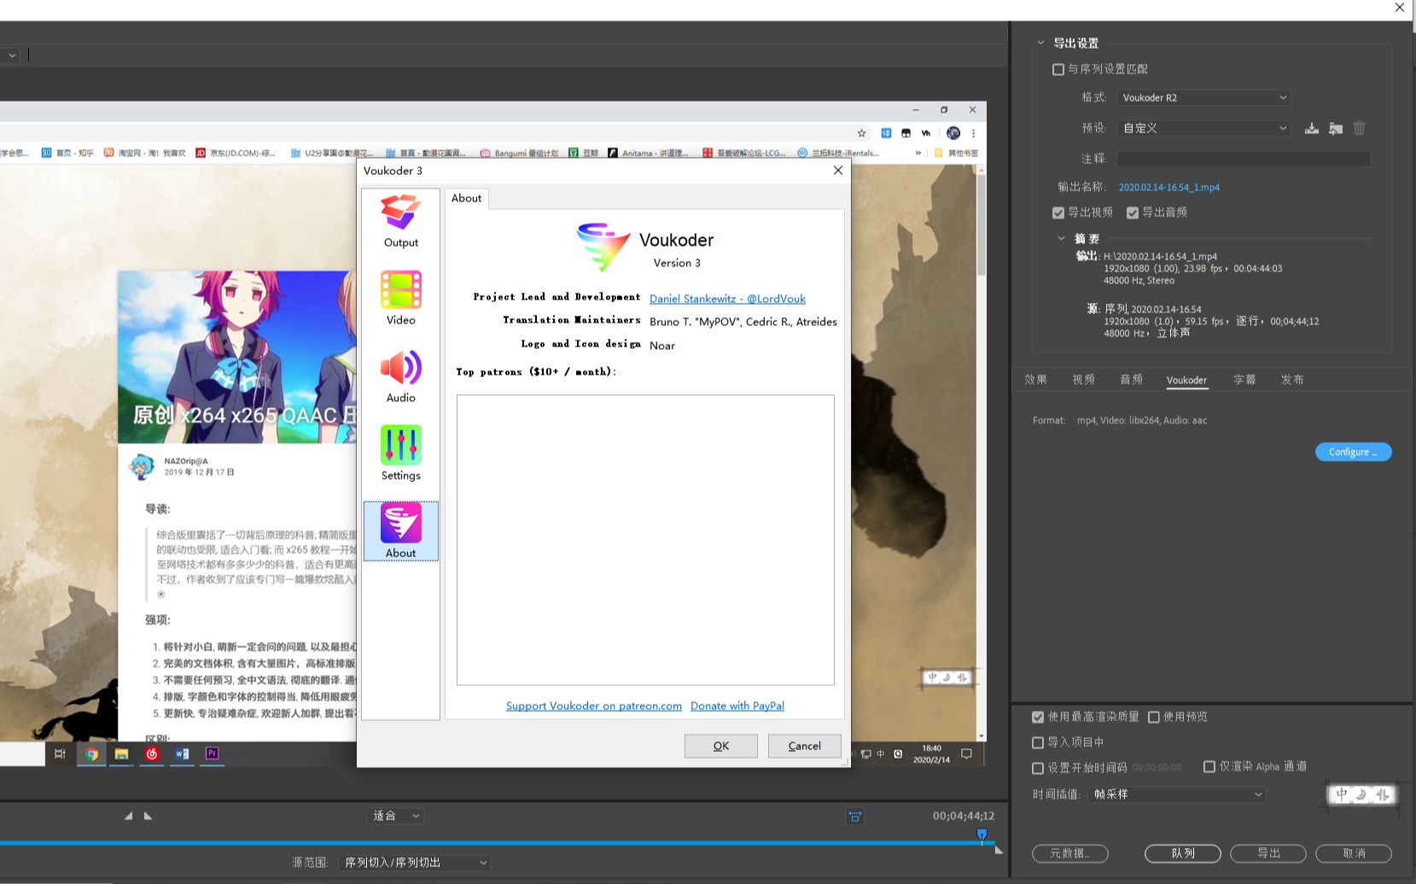The height and width of the screenshot is (884, 1416).
Task: Click the 取消 button in export settings
Action: 1354,853
